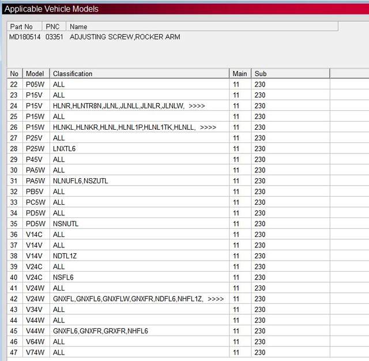Click row number 40

pyautogui.click(x=14, y=277)
